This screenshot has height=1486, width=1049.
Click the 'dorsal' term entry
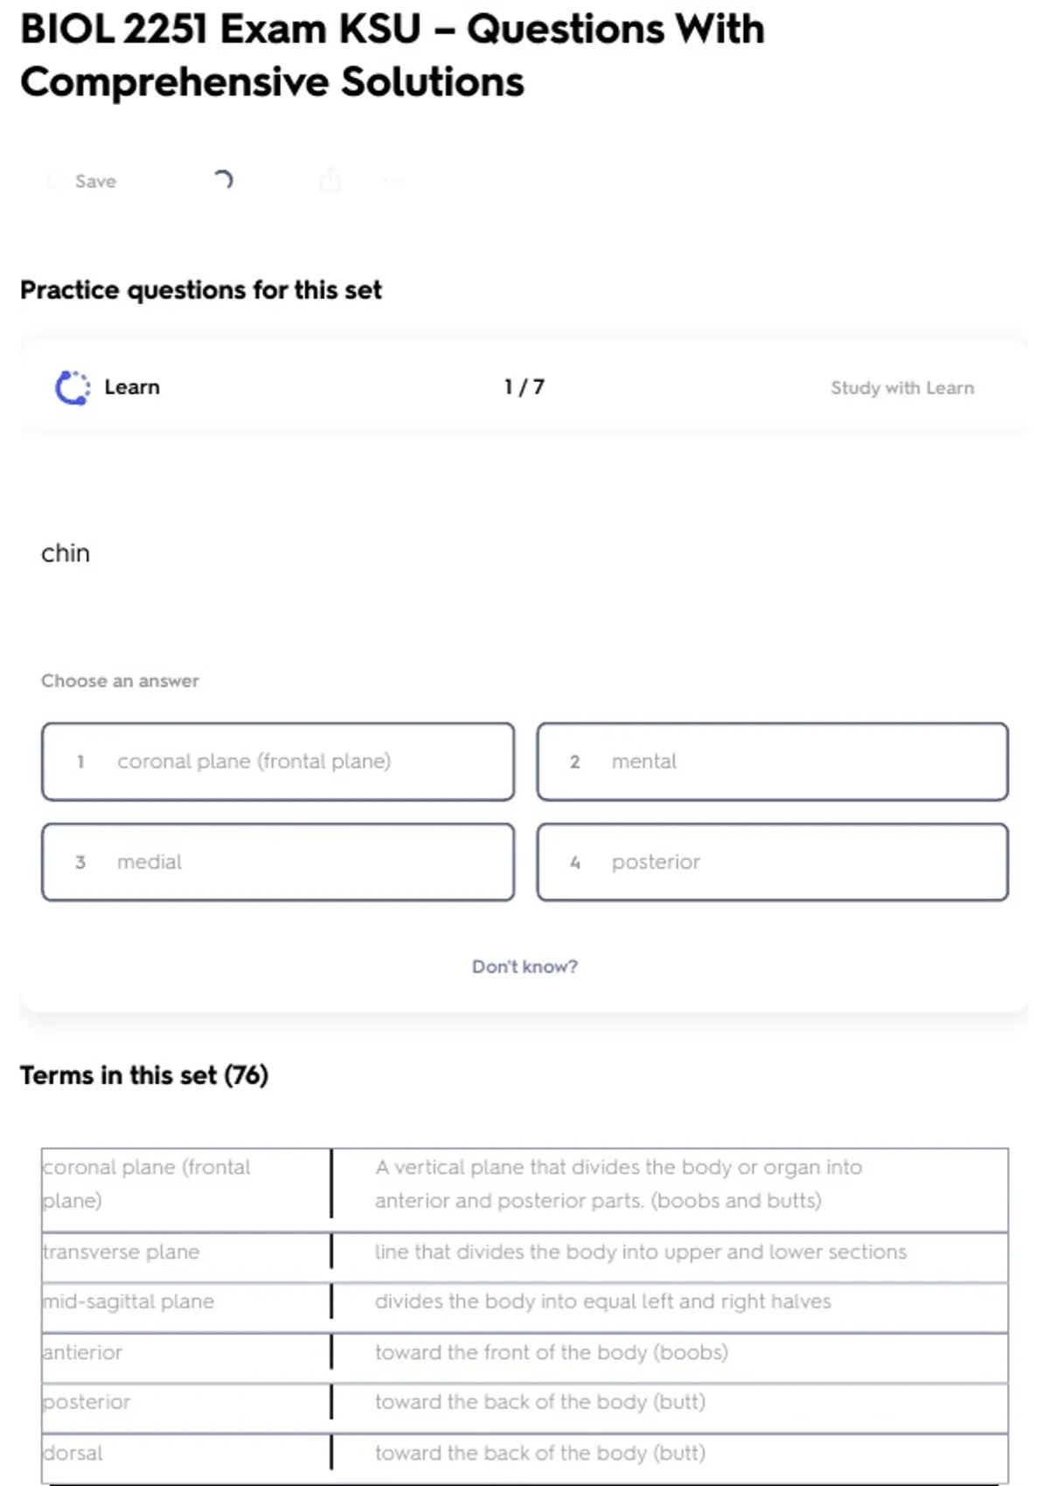click(73, 1453)
